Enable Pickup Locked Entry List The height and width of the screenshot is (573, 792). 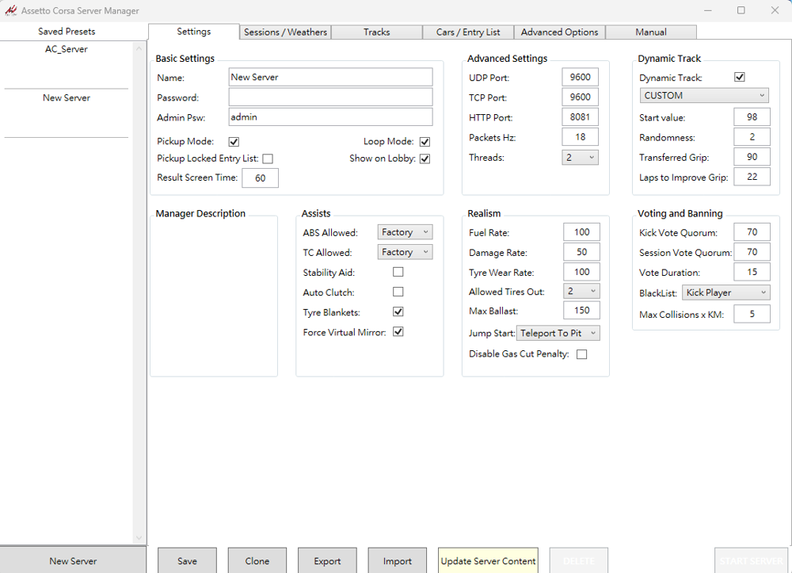[x=268, y=159]
